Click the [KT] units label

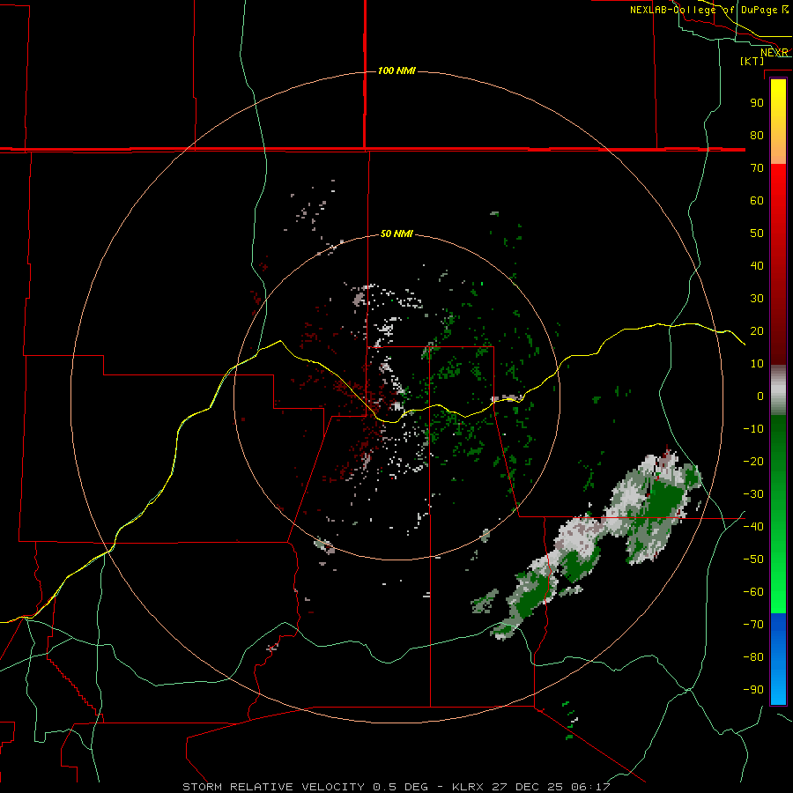click(x=752, y=61)
